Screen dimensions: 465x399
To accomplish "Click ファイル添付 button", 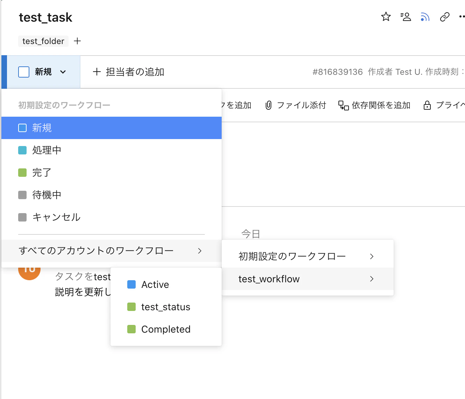I will (x=295, y=105).
